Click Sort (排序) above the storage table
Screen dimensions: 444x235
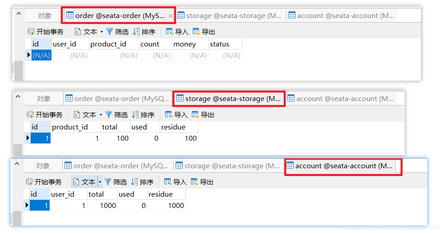click(x=143, y=115)
